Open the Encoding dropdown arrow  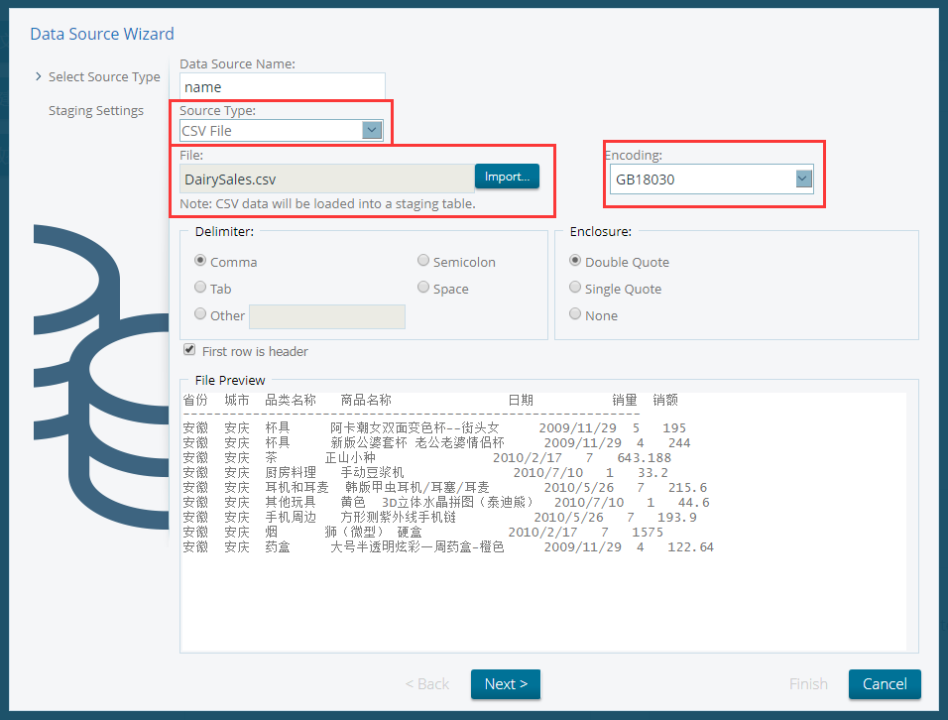(803, 179)
